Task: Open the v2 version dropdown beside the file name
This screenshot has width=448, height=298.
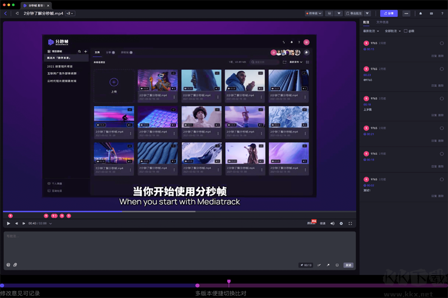Action: 70,13
